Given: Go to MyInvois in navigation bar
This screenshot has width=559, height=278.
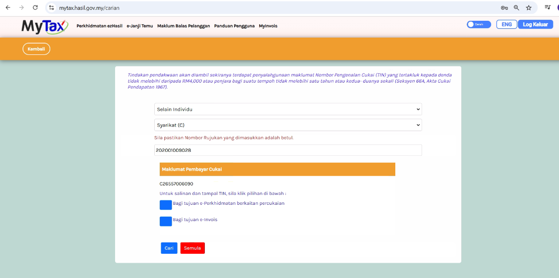Looking at the screenshot, I should click(268, 26).
